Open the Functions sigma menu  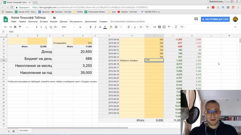click(x=176, y=27)
